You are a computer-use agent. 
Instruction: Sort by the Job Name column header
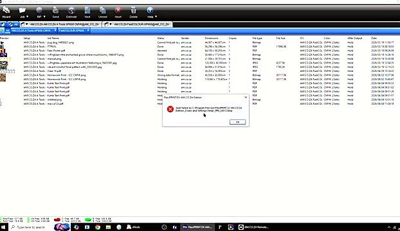pyautogui.click(x=53, y=38)
